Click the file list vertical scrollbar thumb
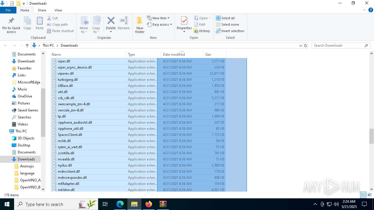The width and height of the screenshot is (374, 210). (372, 136)
